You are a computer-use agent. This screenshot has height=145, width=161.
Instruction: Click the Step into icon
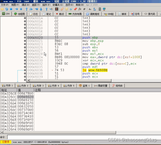pyautogui.click(x=26, y=9)
